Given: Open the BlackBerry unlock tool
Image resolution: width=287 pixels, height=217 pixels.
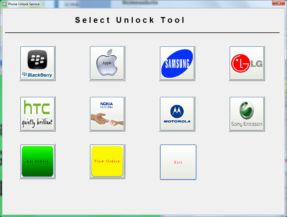Looking at the screenshot, I should click(37, 63).
